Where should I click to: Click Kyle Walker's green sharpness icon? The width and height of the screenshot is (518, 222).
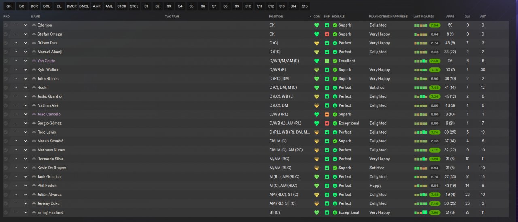click(x=327, y=69)
